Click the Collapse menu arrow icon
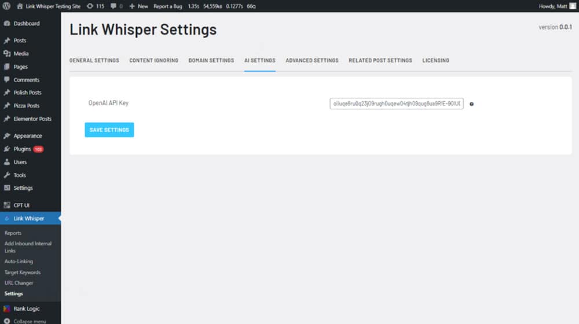Screen dimensions: 579x324 pyautogui.click(x=6, y=321)
